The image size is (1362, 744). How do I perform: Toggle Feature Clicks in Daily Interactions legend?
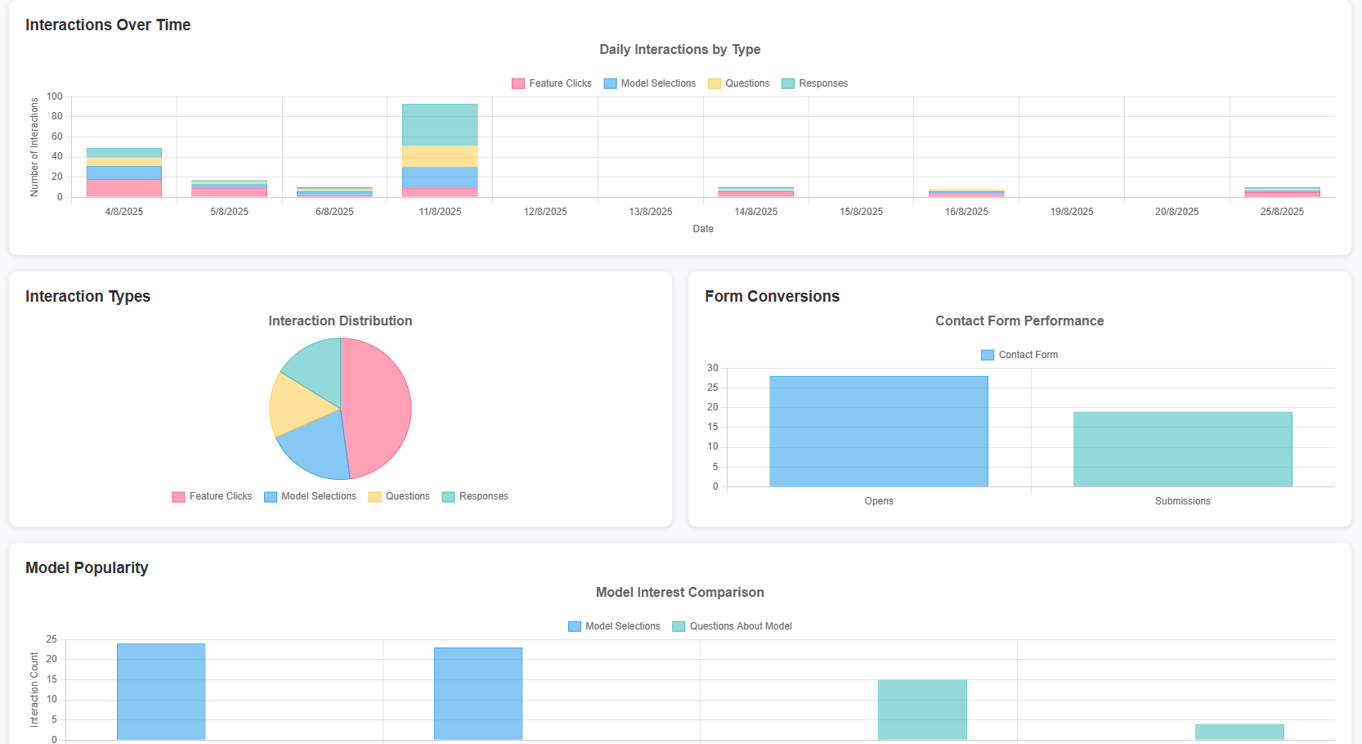(552, 83)
